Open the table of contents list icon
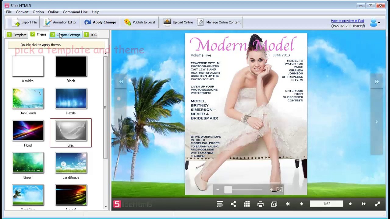This screenshot has width=390, height=219. pos(220,204)
